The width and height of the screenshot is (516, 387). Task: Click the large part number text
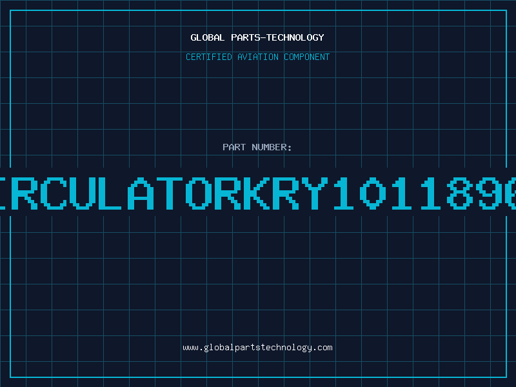click(x=258, y=193)
